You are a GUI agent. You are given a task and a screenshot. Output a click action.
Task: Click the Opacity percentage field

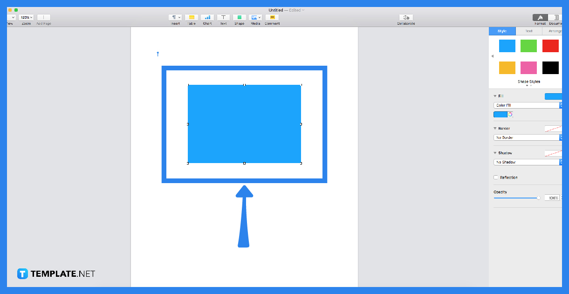click(552, 197)
